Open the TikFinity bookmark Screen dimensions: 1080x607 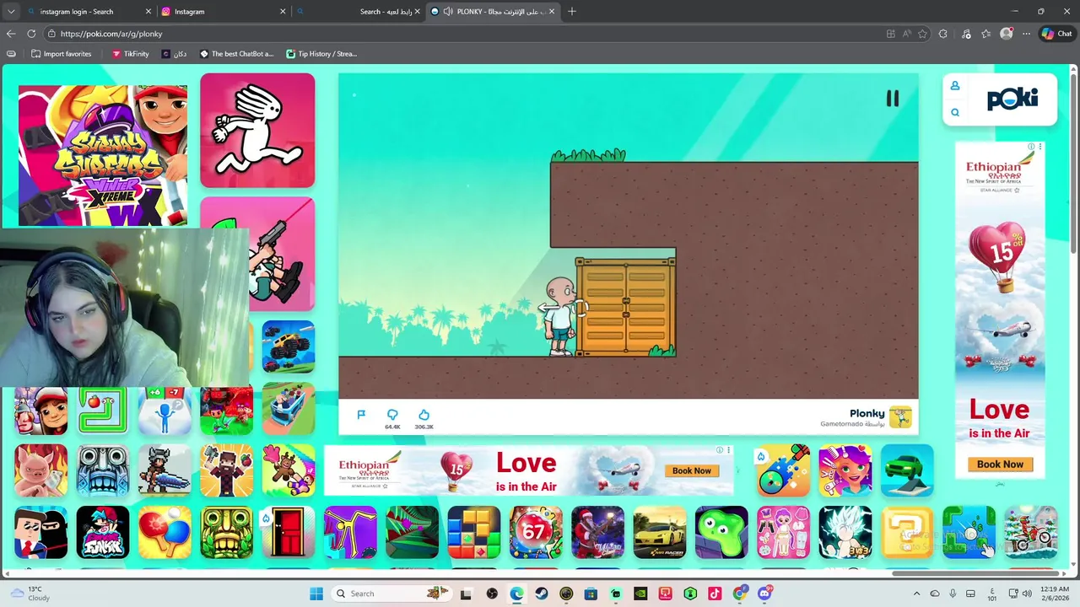coord(130,54)
